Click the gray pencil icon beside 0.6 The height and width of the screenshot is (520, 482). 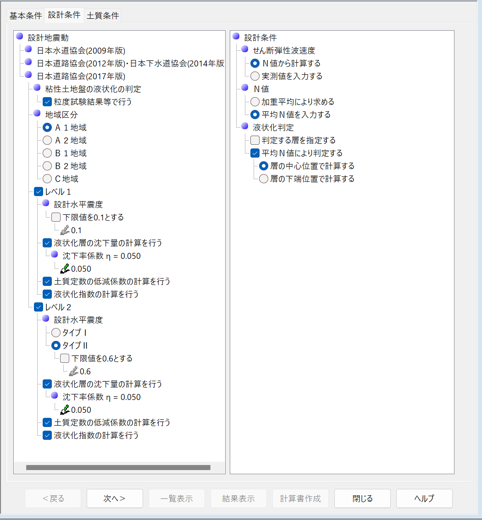click(74, 372)
